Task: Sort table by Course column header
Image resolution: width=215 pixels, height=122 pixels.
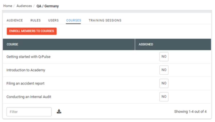Action: 12,44
